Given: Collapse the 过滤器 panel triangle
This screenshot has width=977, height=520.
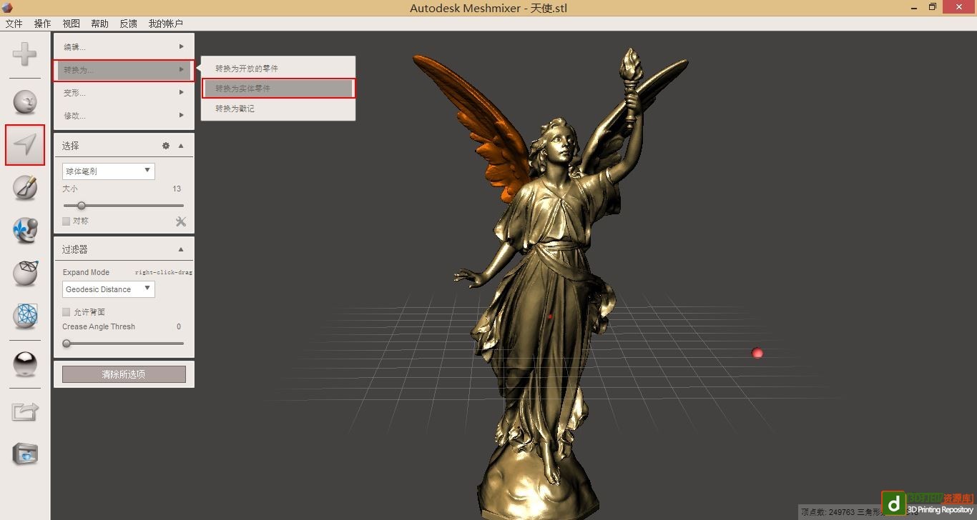Looking at the screenshot, I should tap(181, 249).
